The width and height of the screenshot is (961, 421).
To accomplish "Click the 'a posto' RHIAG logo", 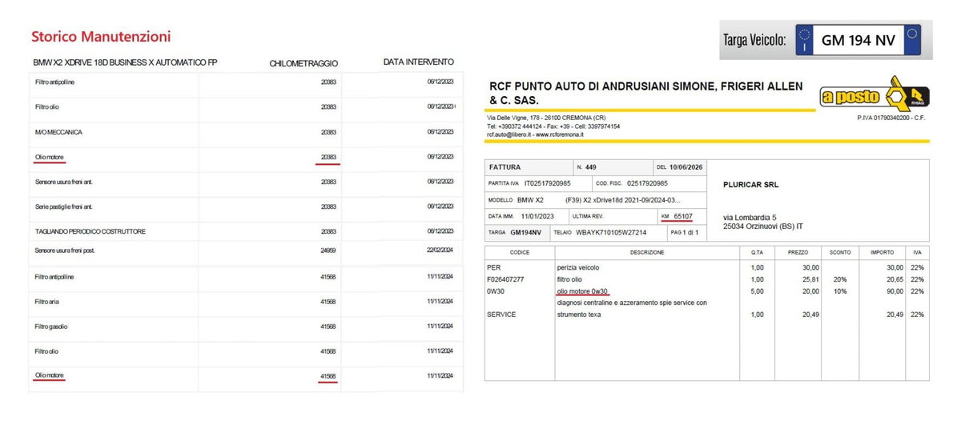I will tap(875, 96).
